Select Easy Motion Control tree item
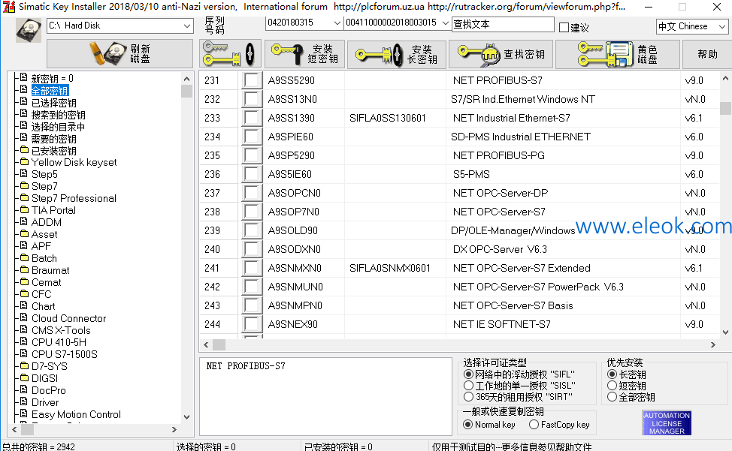This screenshot has height=451, width=732. (x=76, y=414)
